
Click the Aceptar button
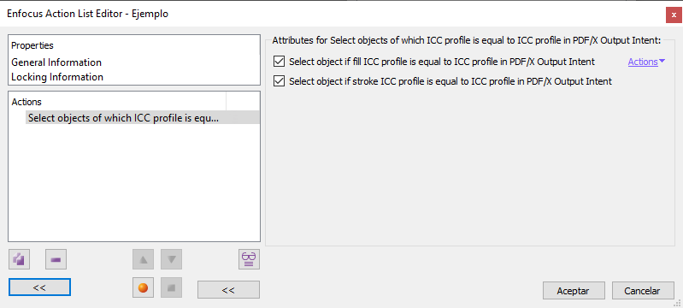tap(574, 291)
